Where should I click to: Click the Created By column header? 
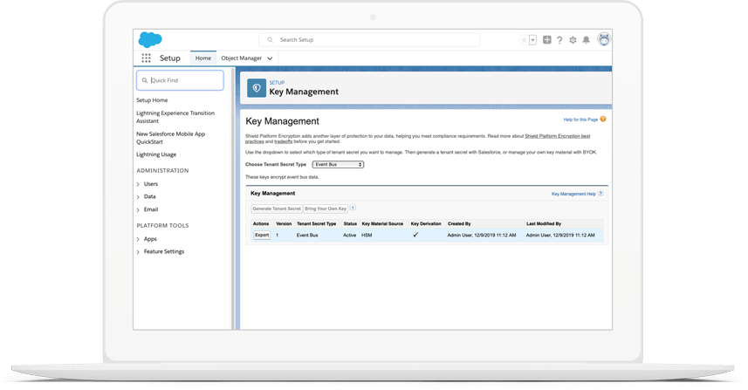(459, 223)
